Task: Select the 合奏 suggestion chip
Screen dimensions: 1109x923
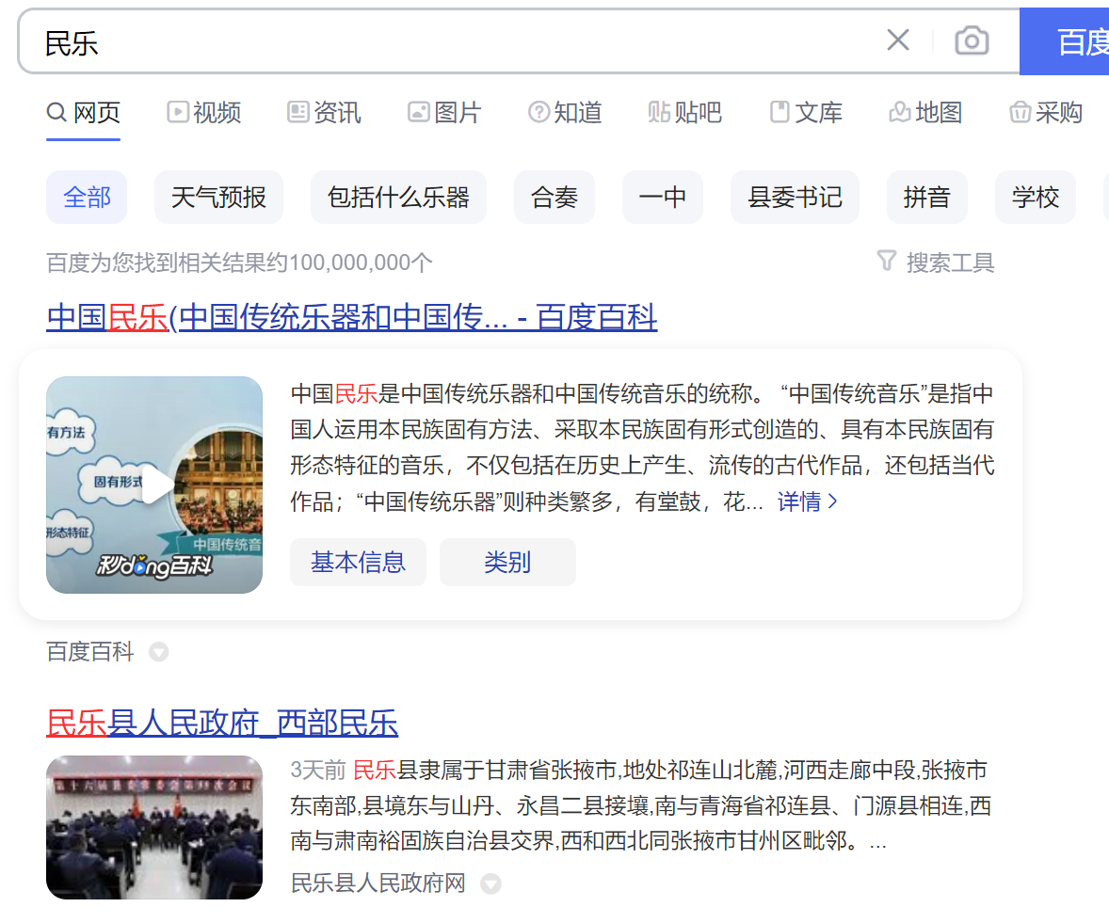Action: pyautogui.click(x=554, y=198)
